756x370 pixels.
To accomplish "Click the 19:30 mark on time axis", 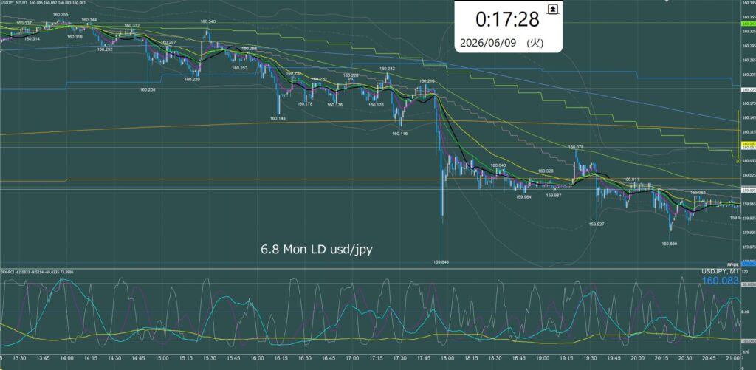I will [590, 358].
